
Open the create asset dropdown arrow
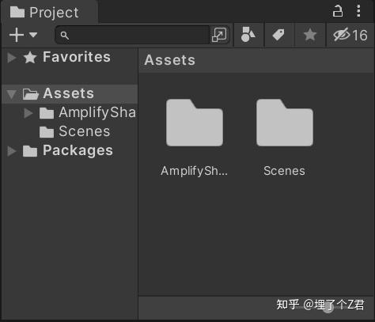click(33, 35)
